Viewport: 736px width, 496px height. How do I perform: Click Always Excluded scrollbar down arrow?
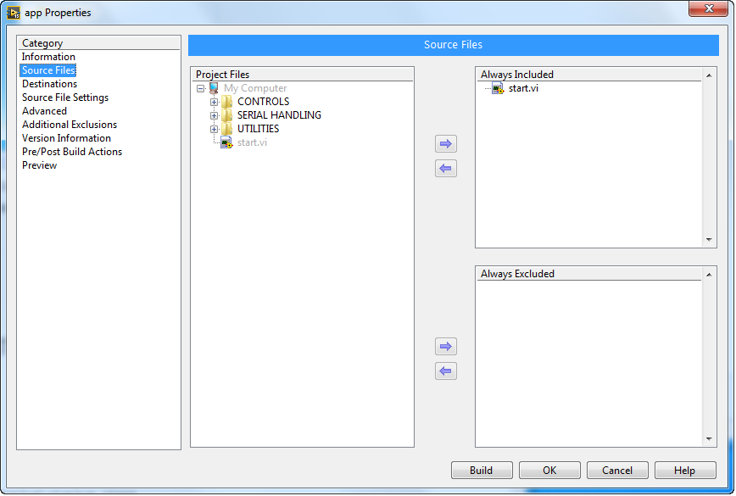709,439
